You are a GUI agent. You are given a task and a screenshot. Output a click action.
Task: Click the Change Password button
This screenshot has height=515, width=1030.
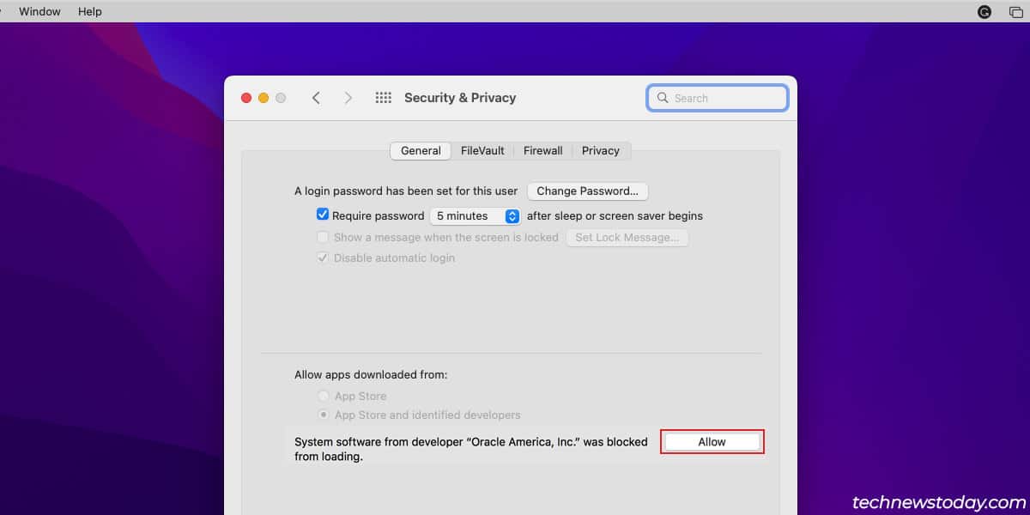pyautogui.click(x=587, y=191)
